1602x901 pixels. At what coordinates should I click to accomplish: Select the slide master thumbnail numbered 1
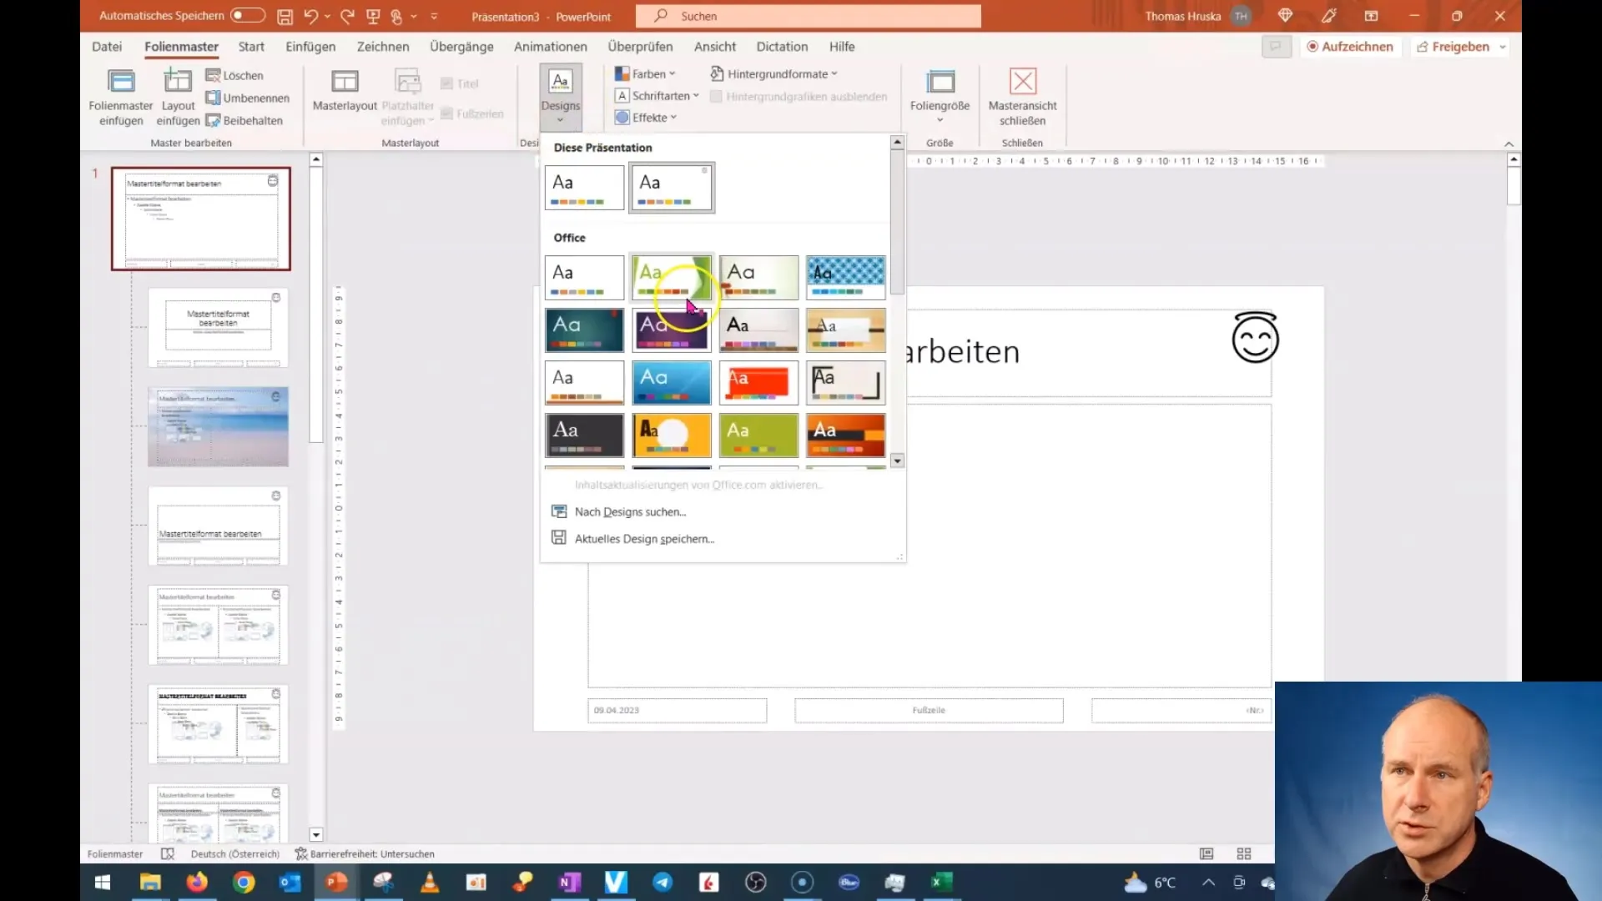(x=201, y=219)
